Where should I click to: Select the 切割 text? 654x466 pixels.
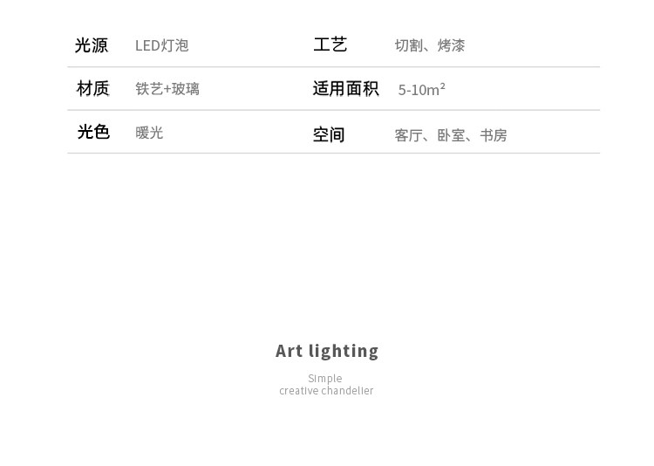(x=408, y=45)
